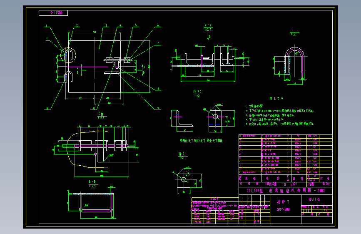Select part callout number 7
Image resolution: width=361 pixels, height=234 pixels.
click(158, 43)
